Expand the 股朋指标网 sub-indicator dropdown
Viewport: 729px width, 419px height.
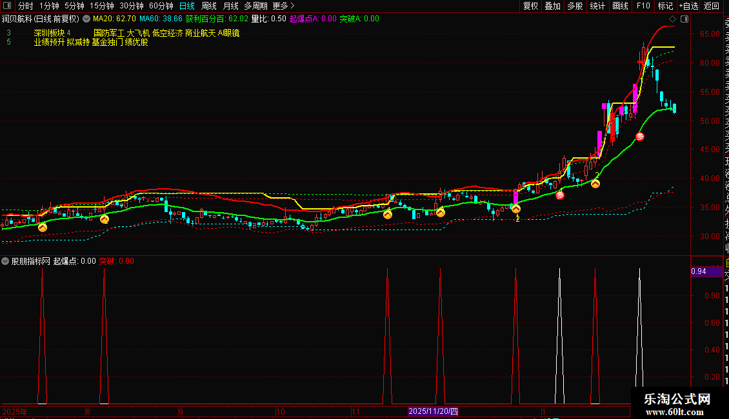tap(6, 261)
